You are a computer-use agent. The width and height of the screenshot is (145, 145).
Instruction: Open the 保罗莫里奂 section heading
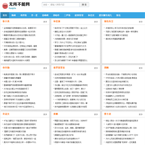(x=59, y=68)
